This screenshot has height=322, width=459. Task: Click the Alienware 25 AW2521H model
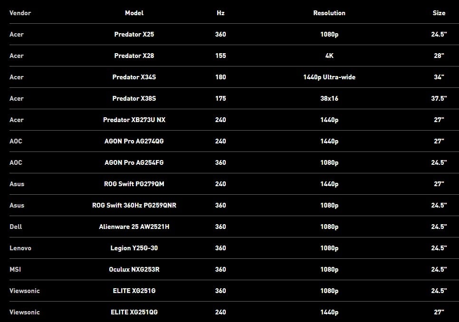pyautogui.click(x=134, y=227)
